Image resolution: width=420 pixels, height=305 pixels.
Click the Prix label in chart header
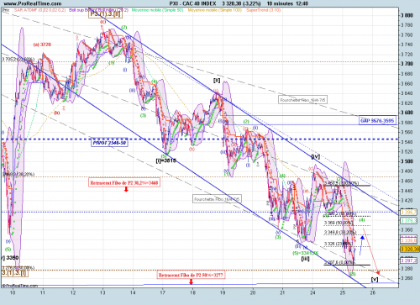tap(6, 10)
